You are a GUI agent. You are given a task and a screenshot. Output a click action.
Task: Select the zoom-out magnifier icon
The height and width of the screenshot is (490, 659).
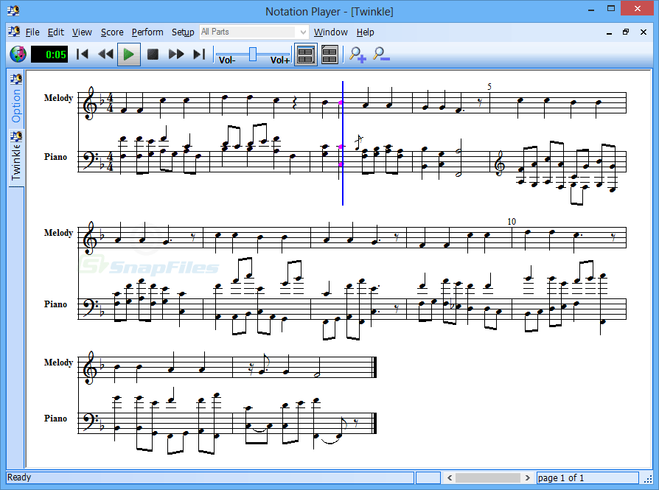[x=381, y=54]
